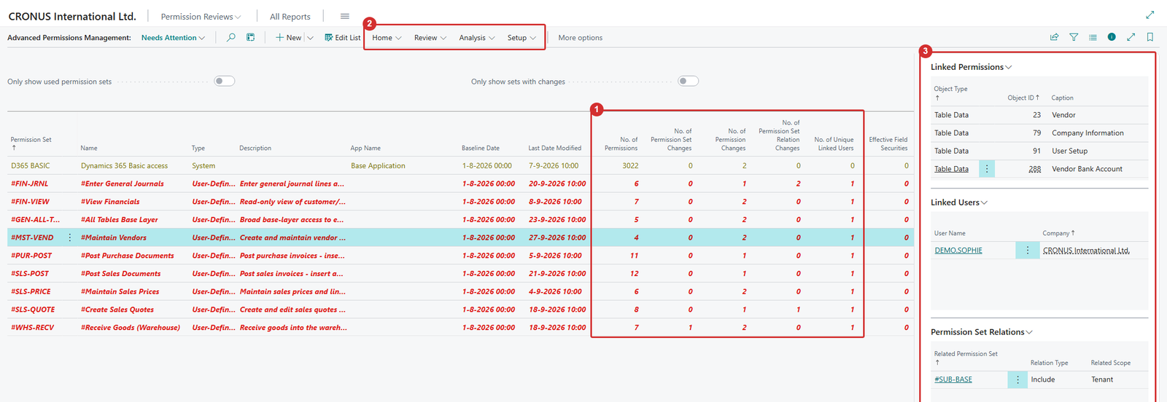Toggle the FactBox info circle icon
This screenshot has height=402, width=1167.
coord(1112,37)
